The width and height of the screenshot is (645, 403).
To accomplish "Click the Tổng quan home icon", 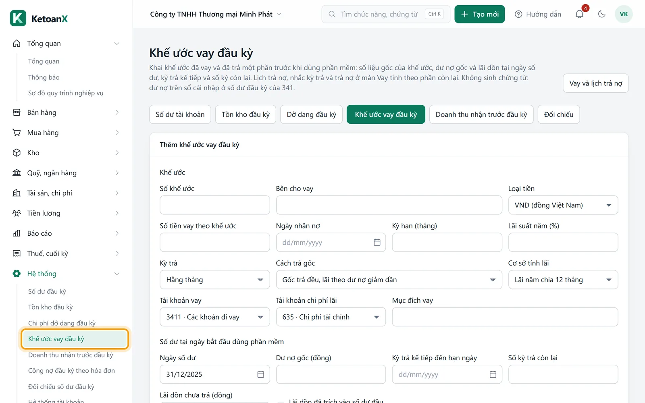I will pyautogui.click(x=17, y=43).
